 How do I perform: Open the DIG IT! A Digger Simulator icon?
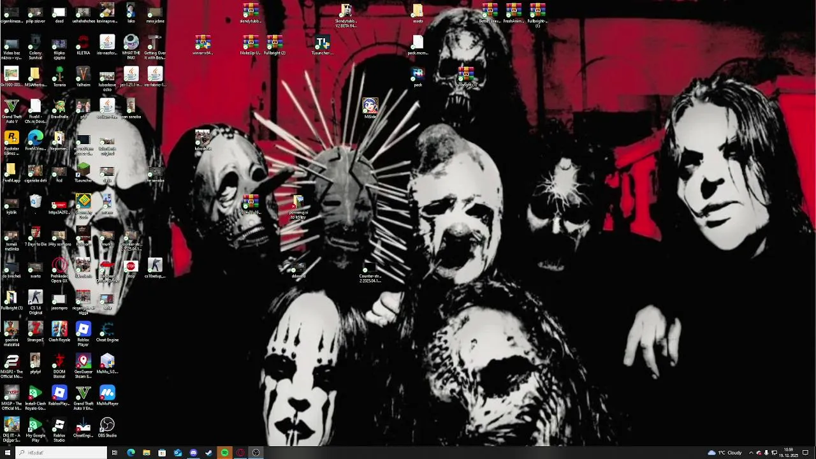click(11, 428)
